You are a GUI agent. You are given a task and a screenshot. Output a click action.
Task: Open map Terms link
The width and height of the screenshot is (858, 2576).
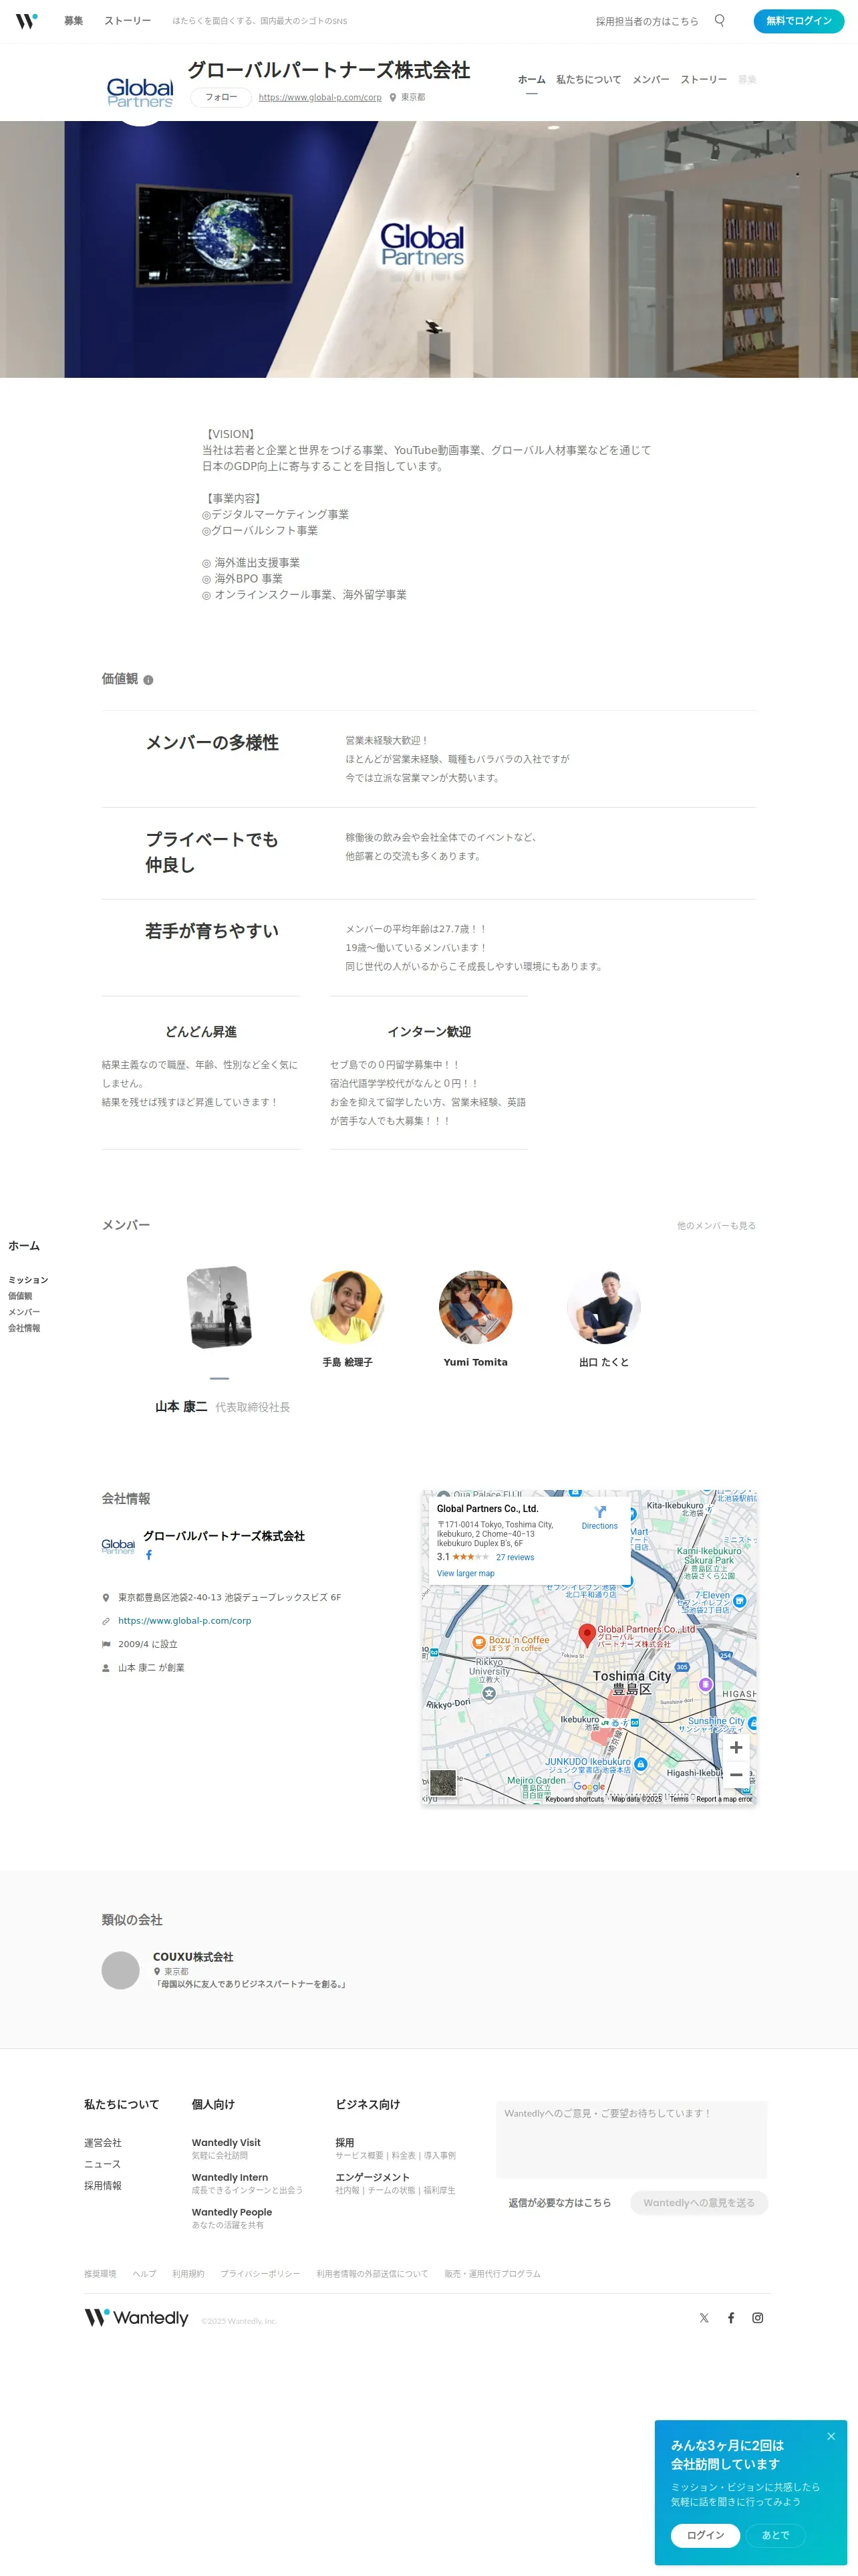[x=679, y=1799]
